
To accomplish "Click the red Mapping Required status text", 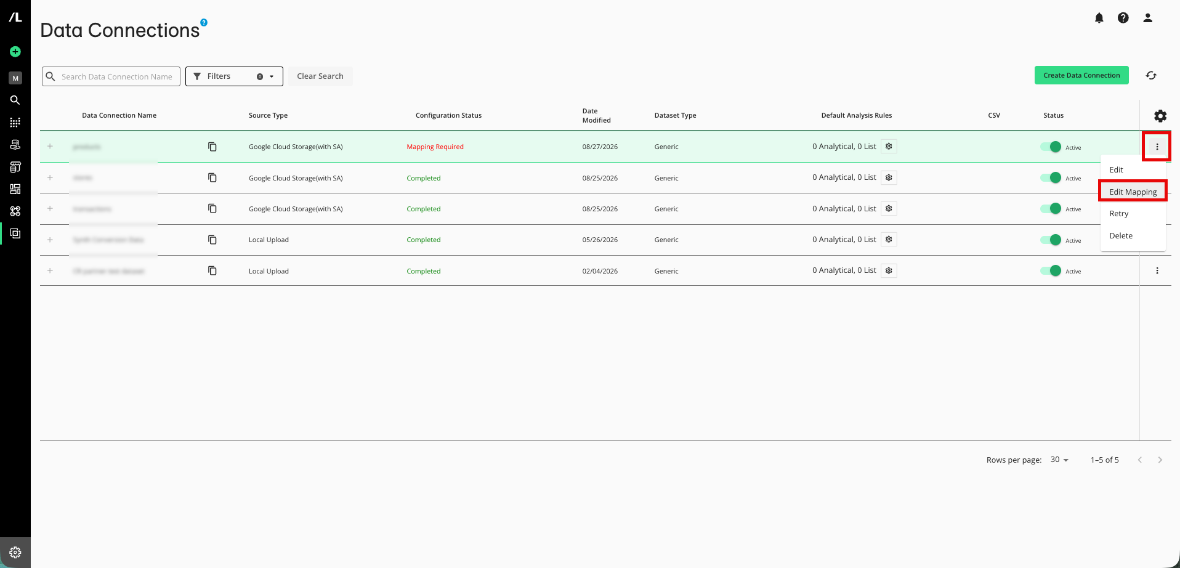I will pos(435,147).
